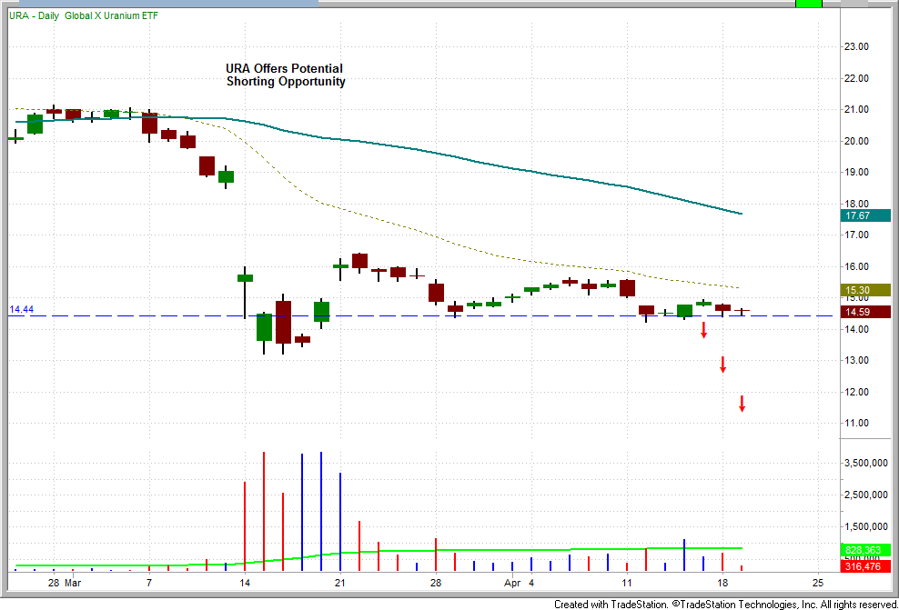Click the 828,363 volume average tag

click(x=865, y=550)
